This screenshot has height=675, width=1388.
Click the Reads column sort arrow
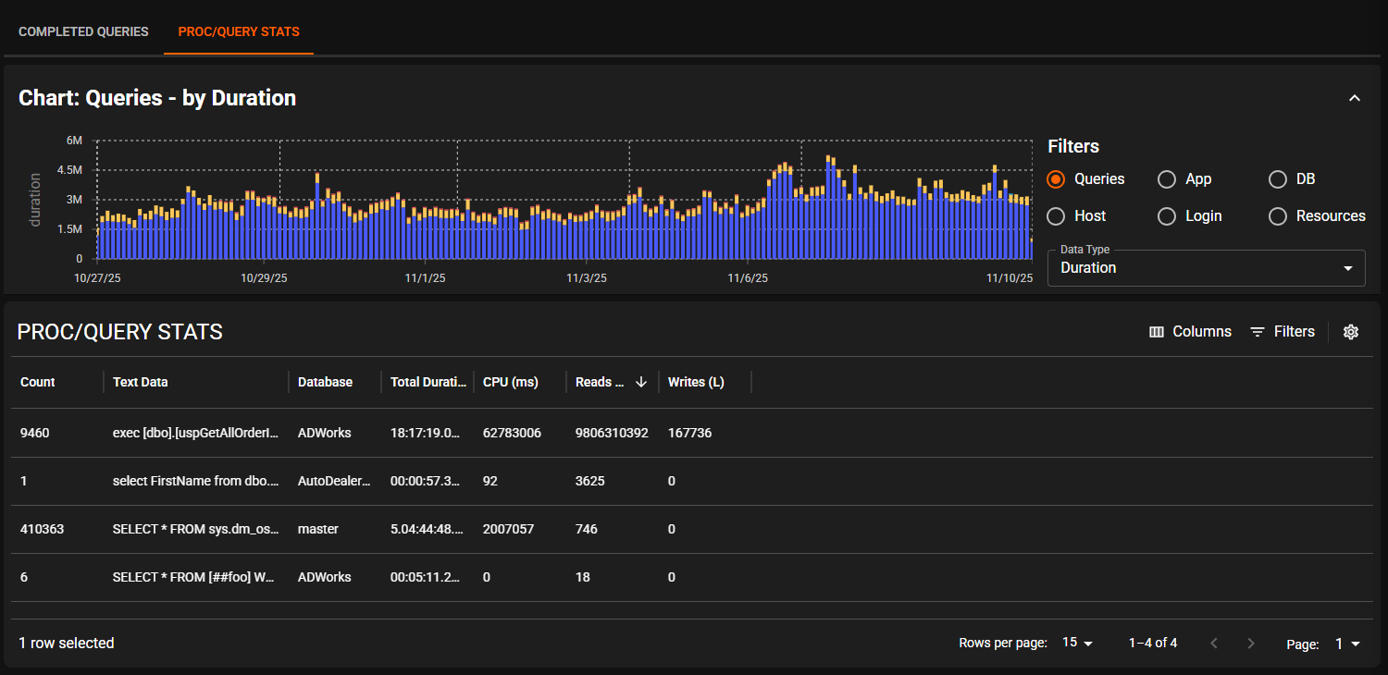pos(641,383)
